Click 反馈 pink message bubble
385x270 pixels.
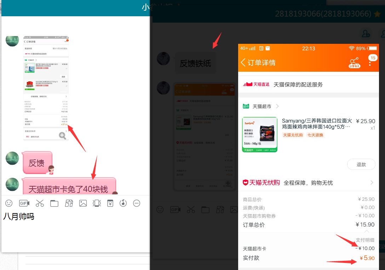point(37,163)
